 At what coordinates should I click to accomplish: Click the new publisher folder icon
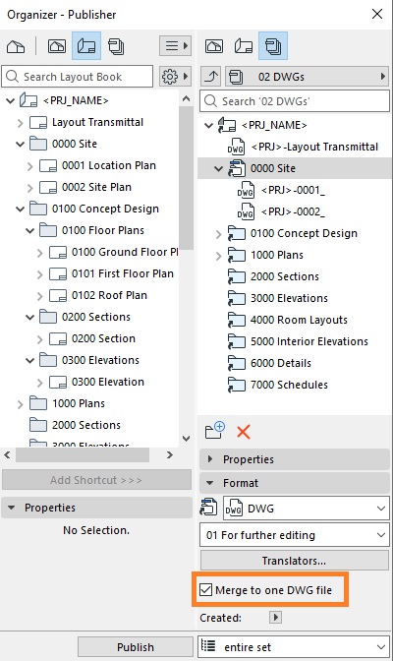tap(215, 431)
